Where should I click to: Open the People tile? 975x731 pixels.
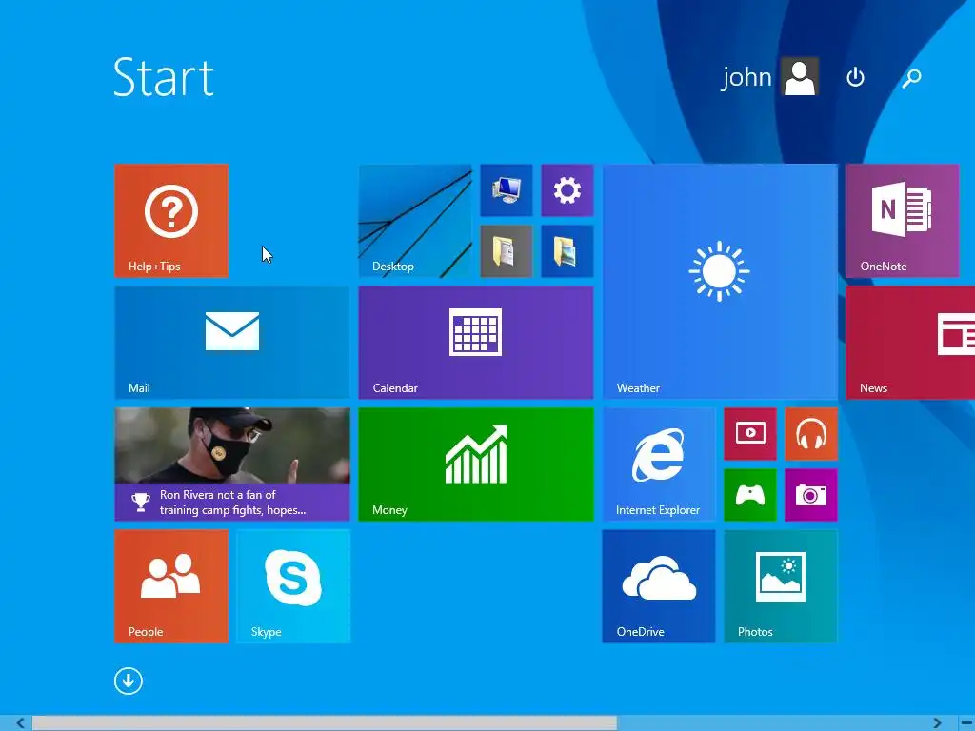pos(171,586)
